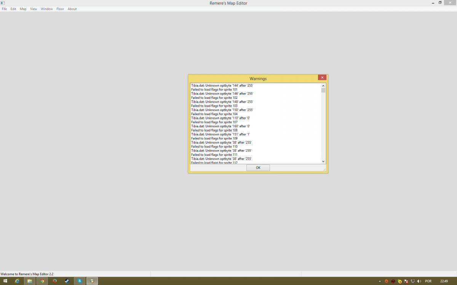Open the View menu
Screen dimensions: 457x285
pyautogui.click(x=34, y=9)
